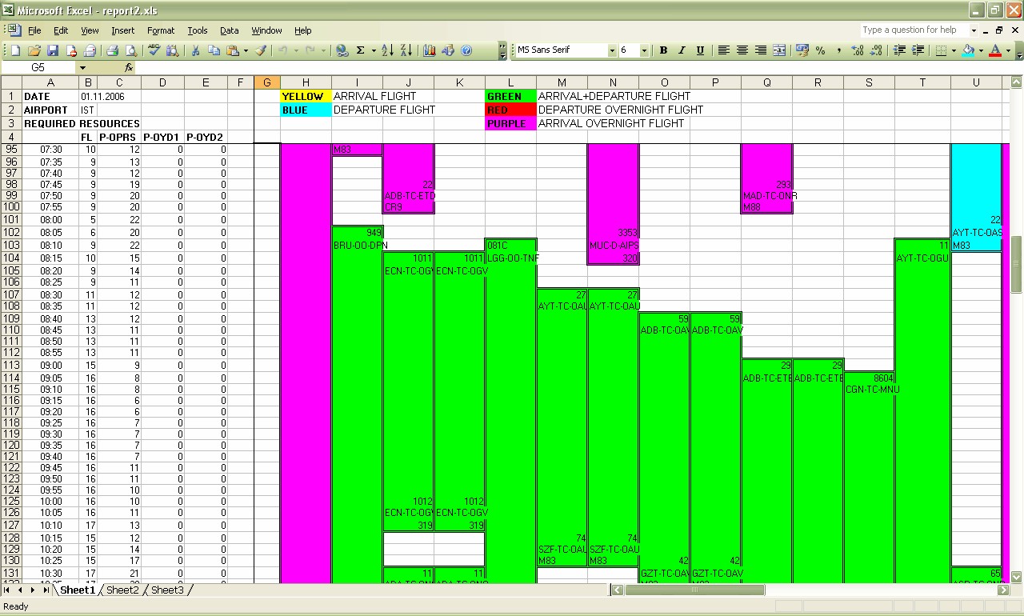Open the Data menu
The image size is (1024, 616).
pyautogui.click(x=230, y=30)
